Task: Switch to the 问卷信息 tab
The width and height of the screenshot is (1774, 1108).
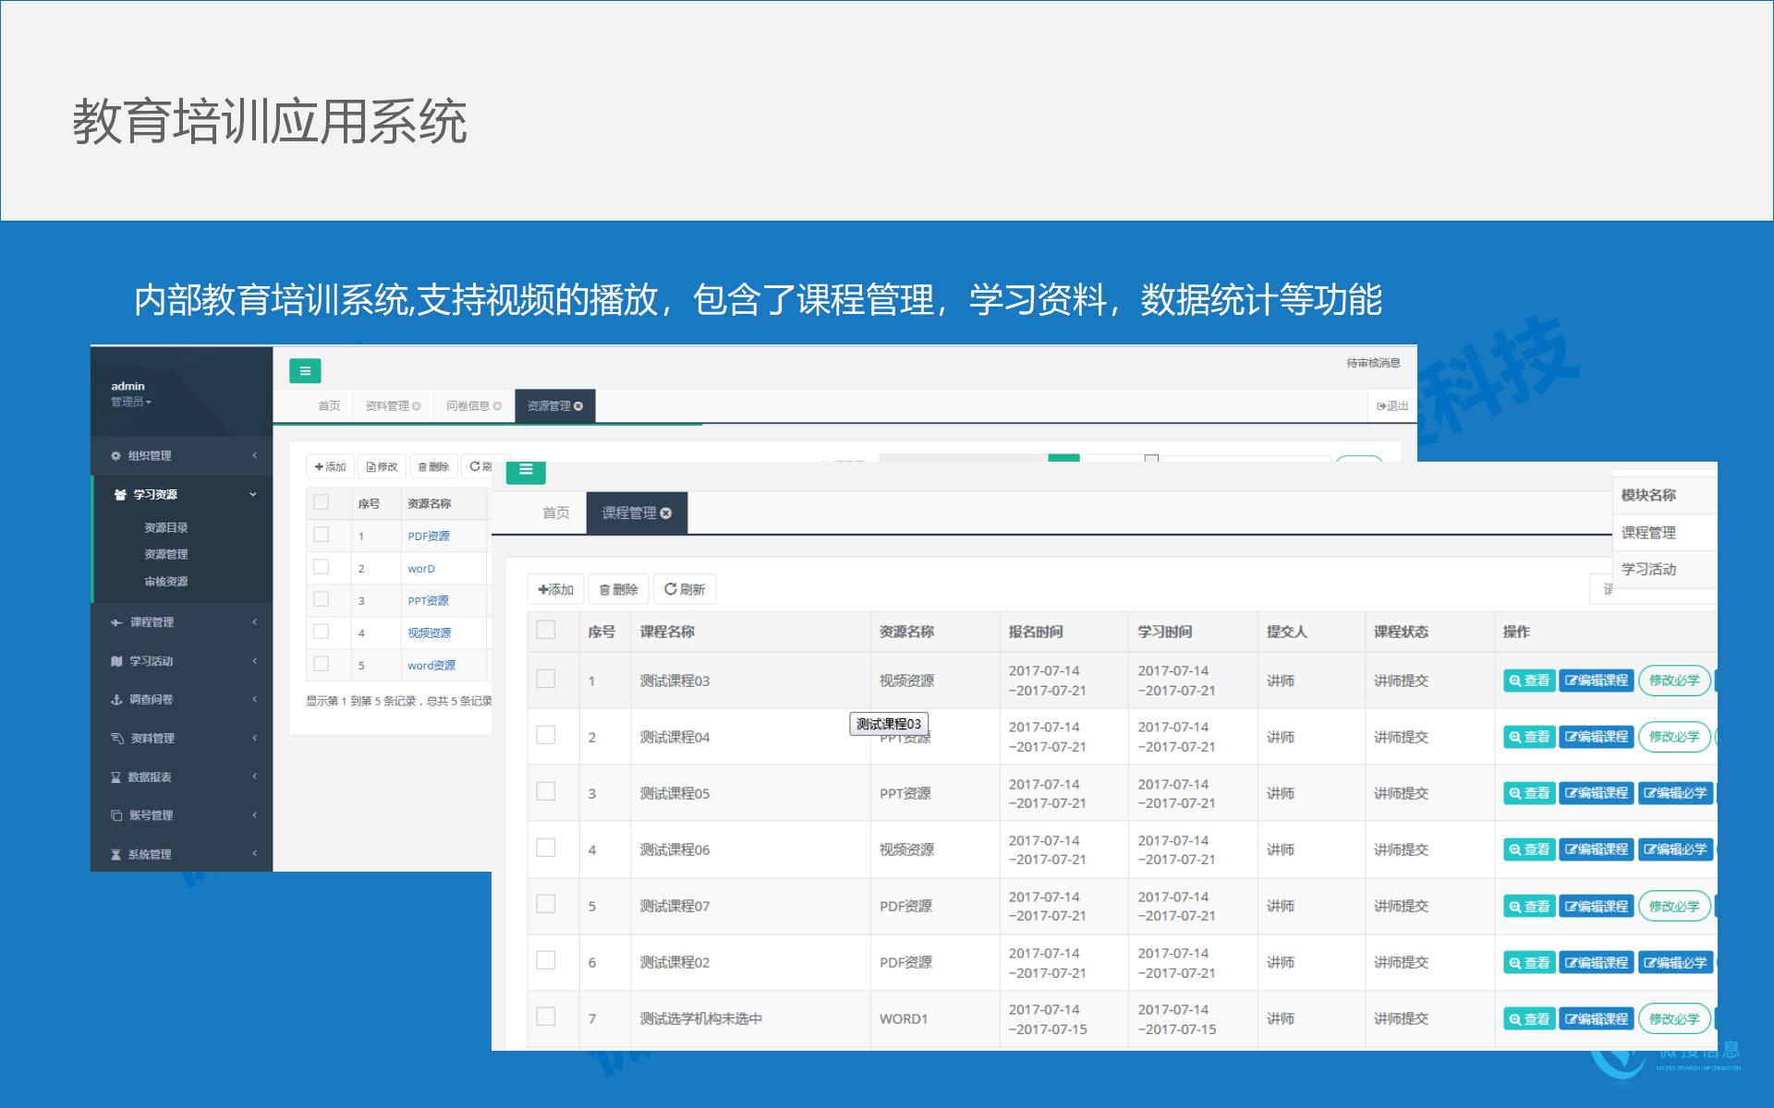Action: tap(468, 405)
